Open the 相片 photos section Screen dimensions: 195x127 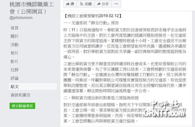pos(14,53)
